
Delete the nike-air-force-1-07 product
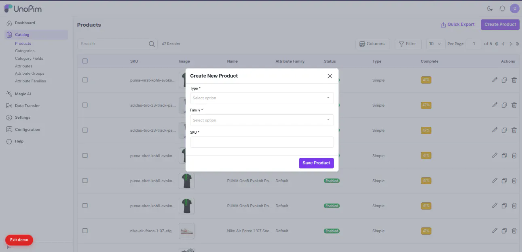[514, 231]
